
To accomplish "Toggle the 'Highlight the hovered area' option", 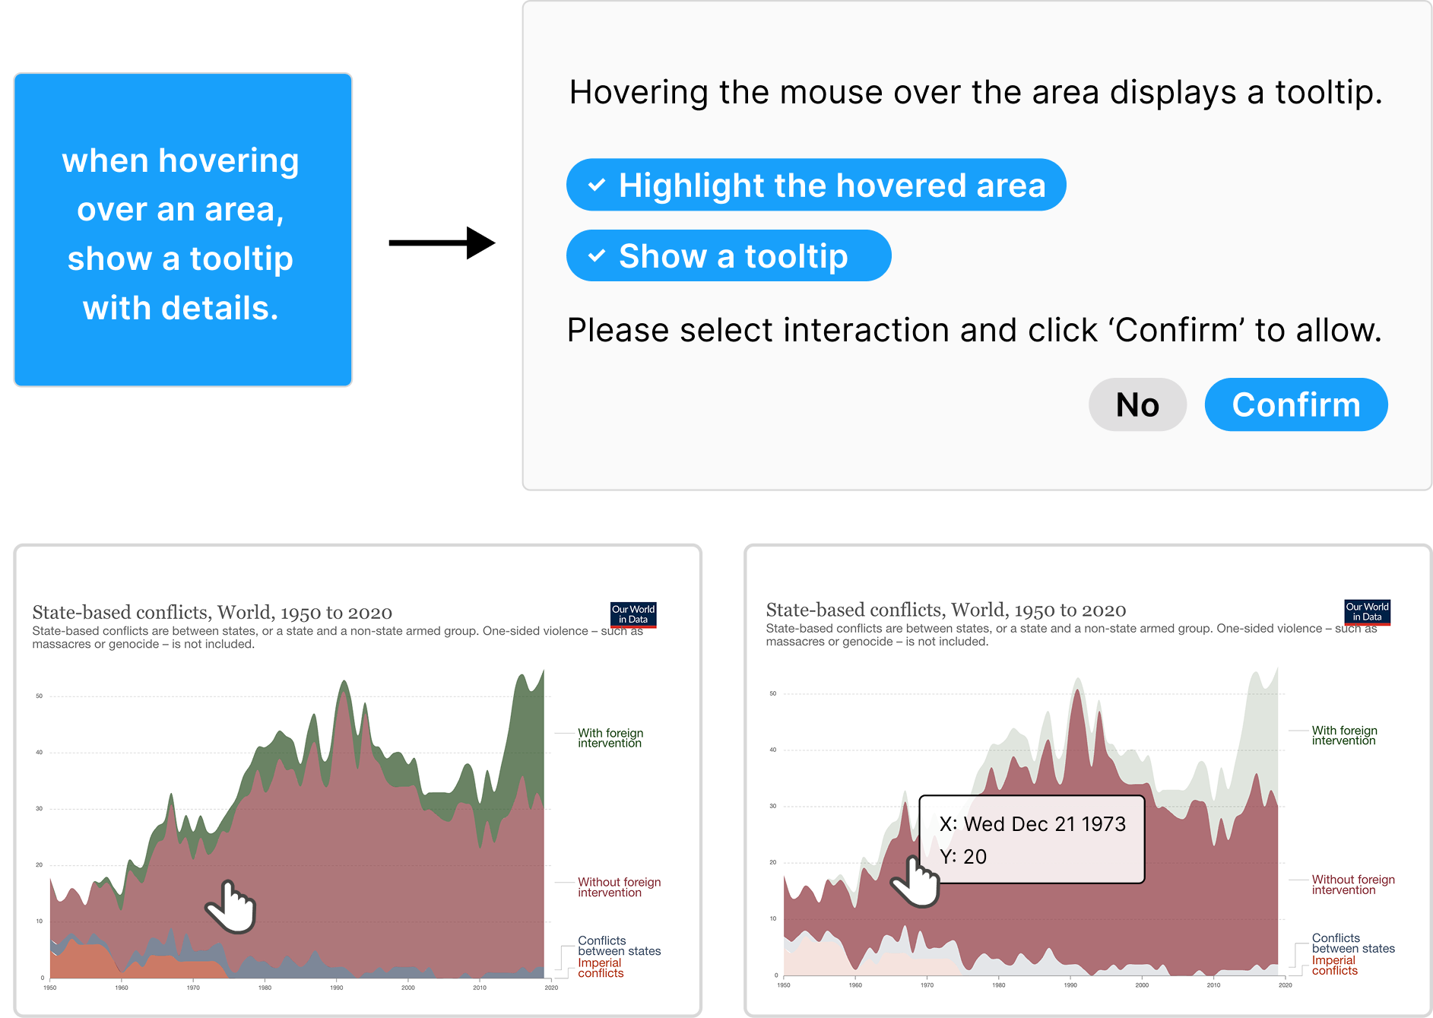I will coord(816,185).
